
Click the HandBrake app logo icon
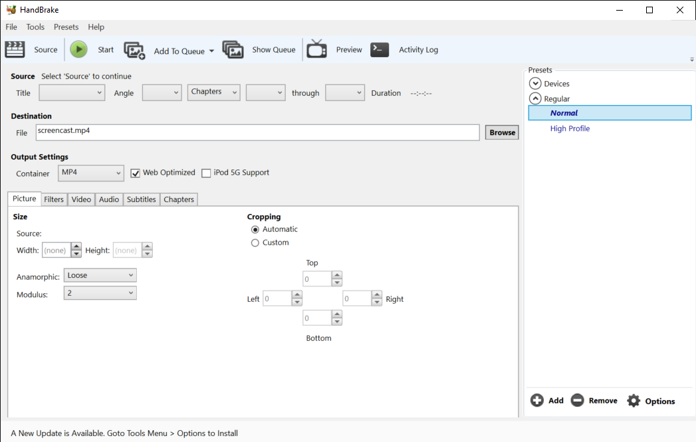click(11, 10)
